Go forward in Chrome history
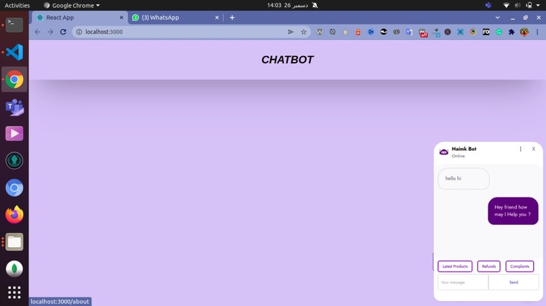 (51, 32)
